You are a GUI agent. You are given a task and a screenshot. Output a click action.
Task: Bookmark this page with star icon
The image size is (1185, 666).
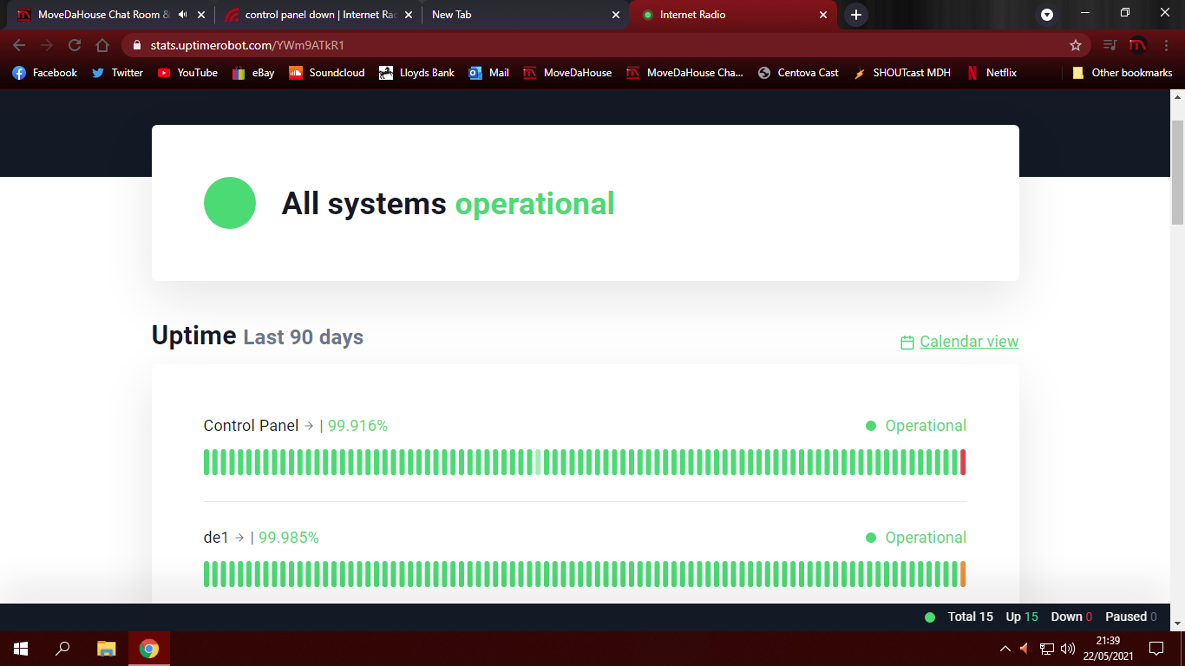tap(1076, 45)
